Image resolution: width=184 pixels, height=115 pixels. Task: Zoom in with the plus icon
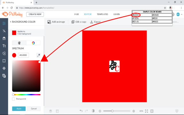(x=133, y=111)
